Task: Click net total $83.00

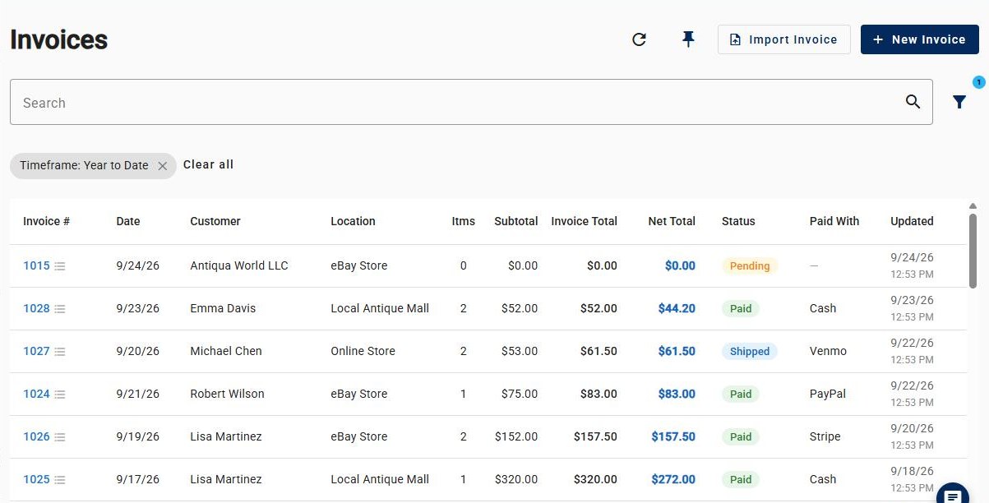Action: pyautogui.click(x=677, y=394)
